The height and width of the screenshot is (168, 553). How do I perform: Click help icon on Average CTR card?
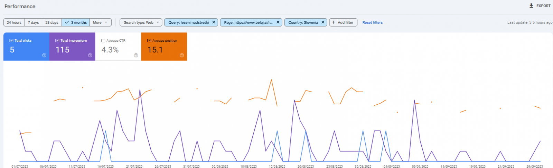(x=136, y=55)
